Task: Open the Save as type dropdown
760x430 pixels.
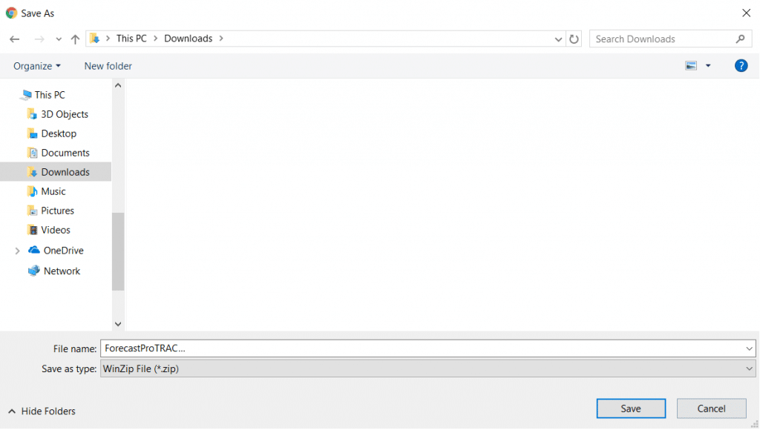Action: click(427, 368)
